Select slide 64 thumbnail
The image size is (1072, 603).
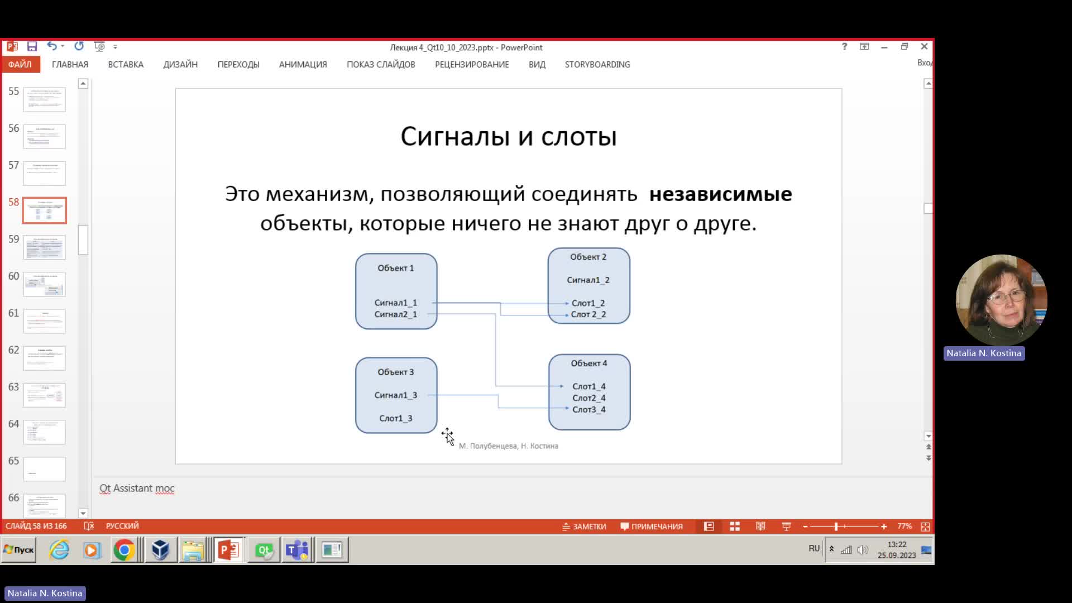(44, 432)
